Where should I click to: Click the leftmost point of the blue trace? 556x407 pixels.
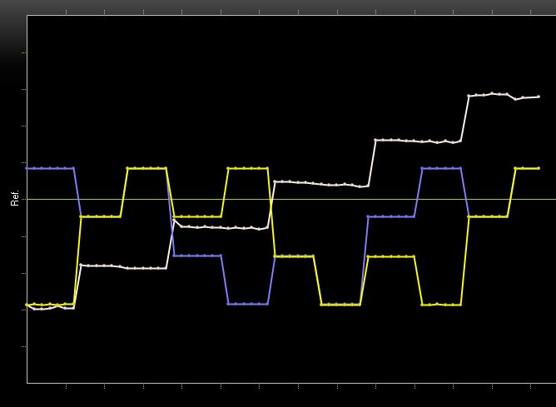27,168
